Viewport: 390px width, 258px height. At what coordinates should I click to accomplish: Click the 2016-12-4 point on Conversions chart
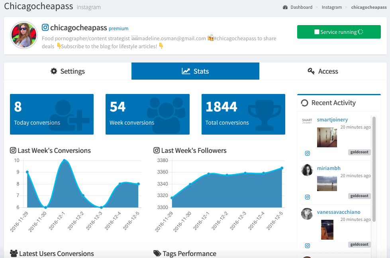[120, 184]
